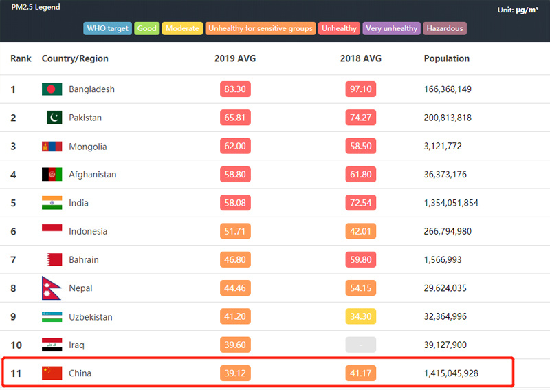This screenshot has height=390, width=550.
Task: Click the Bangladesh flag icon
Action: click(52, 89)
